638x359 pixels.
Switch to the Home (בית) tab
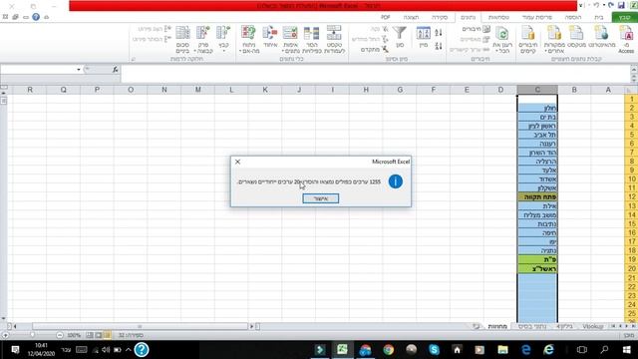coord(599,17)
